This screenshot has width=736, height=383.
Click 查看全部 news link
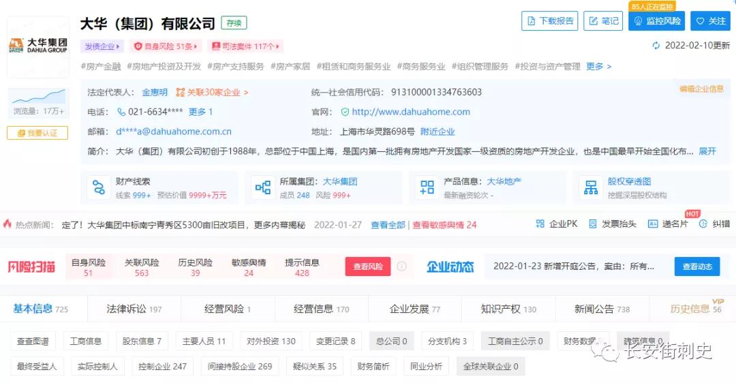click(388, 225)
